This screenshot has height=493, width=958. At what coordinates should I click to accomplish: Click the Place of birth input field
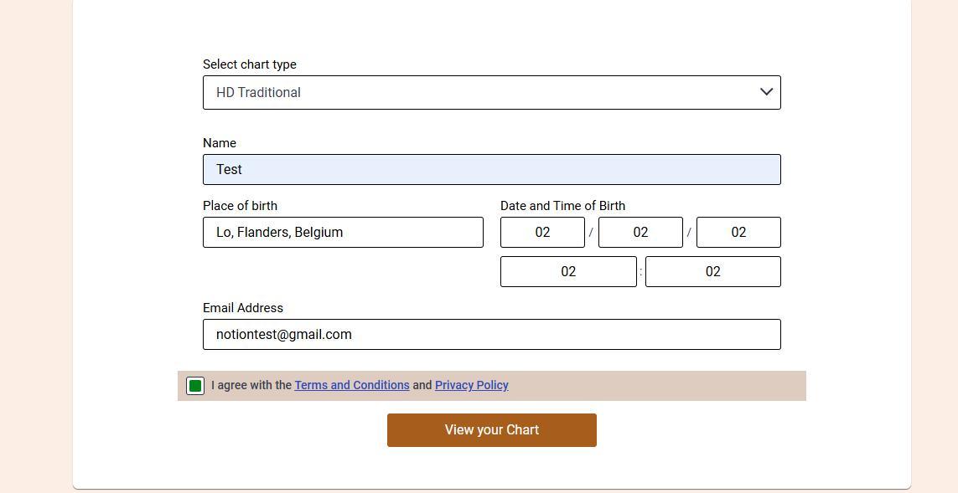(343, 233)
